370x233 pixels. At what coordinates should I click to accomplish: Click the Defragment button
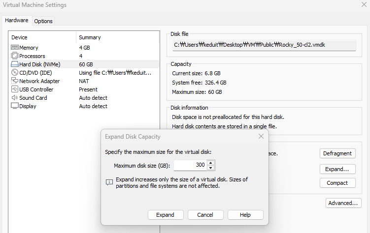337,153
